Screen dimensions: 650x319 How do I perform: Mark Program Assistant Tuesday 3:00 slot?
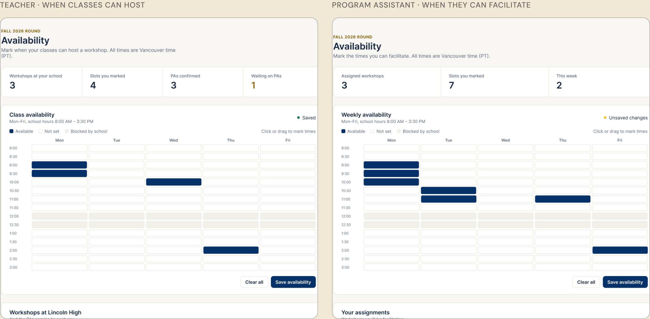click(449, 267)
